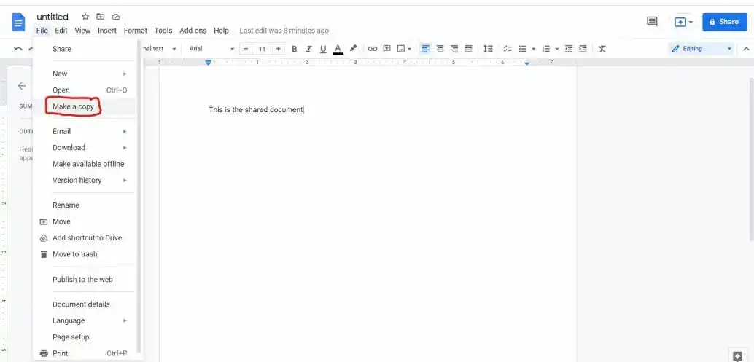Click the numbered list icon
Viewport: 754px width, 362px height.
click(x=545, y=49)
